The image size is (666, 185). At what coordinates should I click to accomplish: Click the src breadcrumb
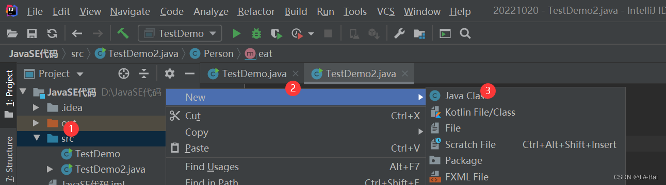[x=77, y=53]
